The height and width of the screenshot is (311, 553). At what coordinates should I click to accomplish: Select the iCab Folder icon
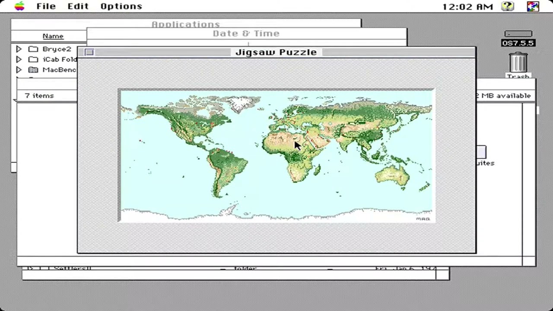[33, 59]
